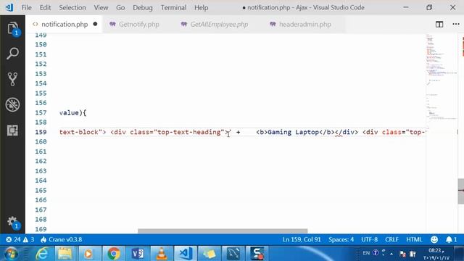Image resolution: width=464 pixels, height=261 pixels.
Task: Open the Selection menu
Action: click(72, 8)
